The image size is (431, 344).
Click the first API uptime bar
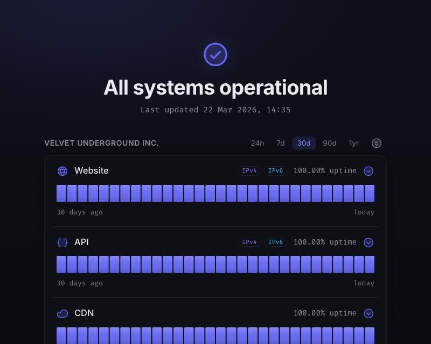(x=61, y=264)
